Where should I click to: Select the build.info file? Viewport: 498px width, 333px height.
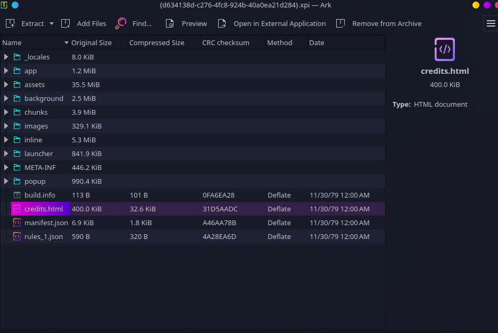point(39,195)
